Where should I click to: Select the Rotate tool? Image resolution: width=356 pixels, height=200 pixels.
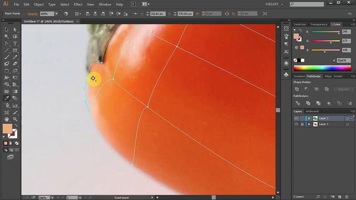[7, 71]
